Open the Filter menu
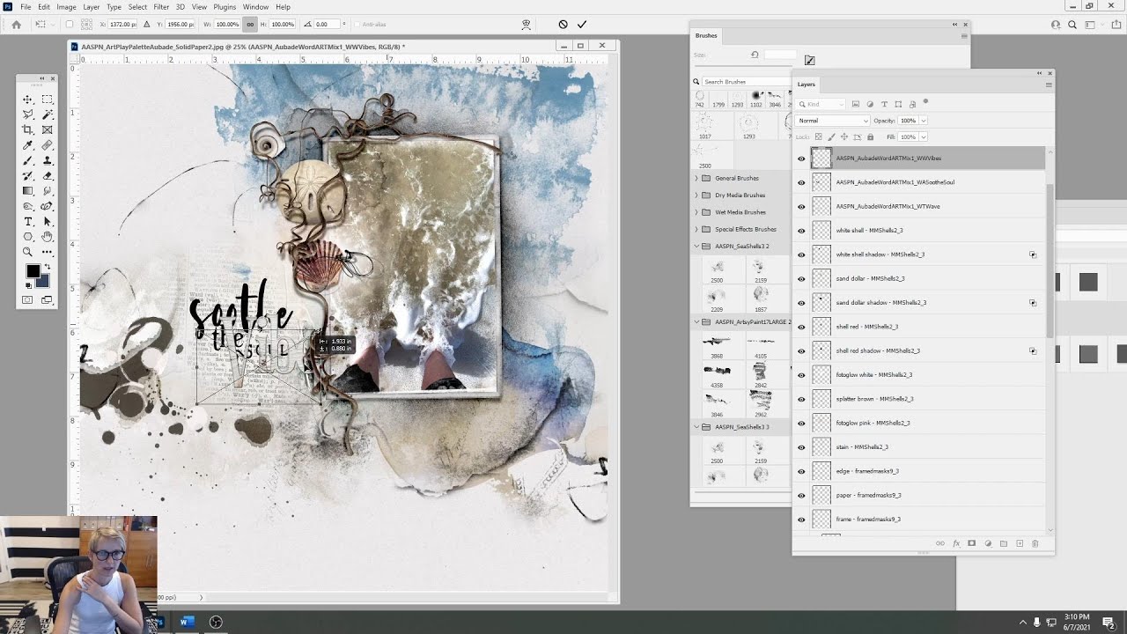This screenshot has height=634, width=1127. 161,7
